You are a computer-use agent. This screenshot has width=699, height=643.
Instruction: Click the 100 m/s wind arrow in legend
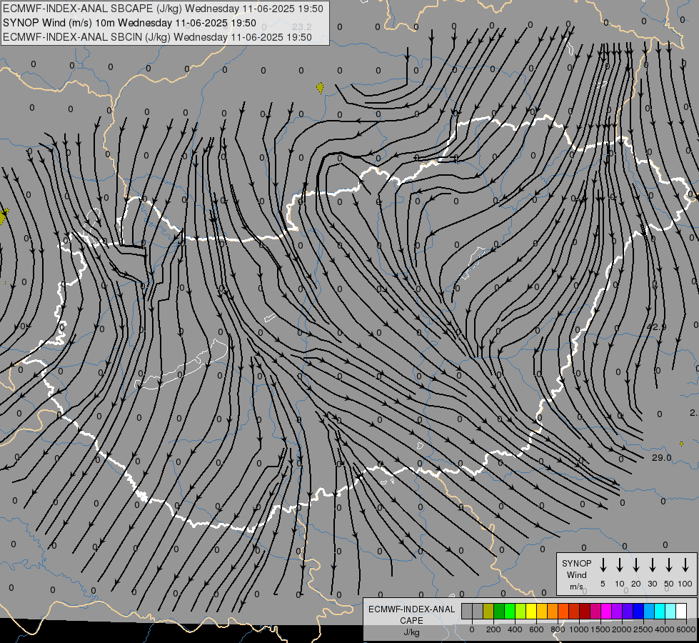685,565
